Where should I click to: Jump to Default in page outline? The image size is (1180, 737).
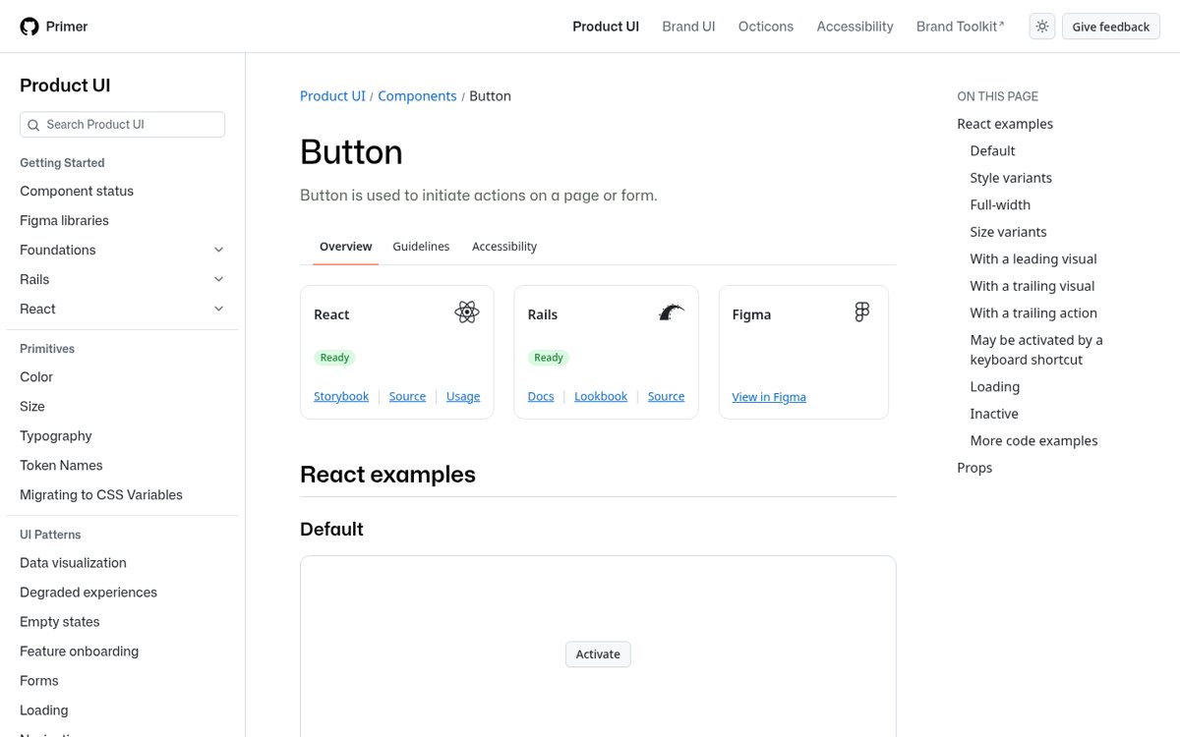(x=992, y=150)
